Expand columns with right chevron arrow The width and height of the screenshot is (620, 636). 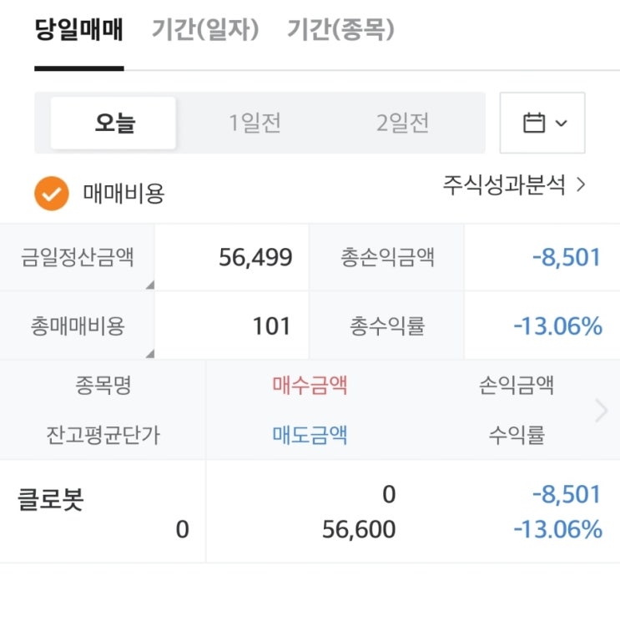(601, 410)
